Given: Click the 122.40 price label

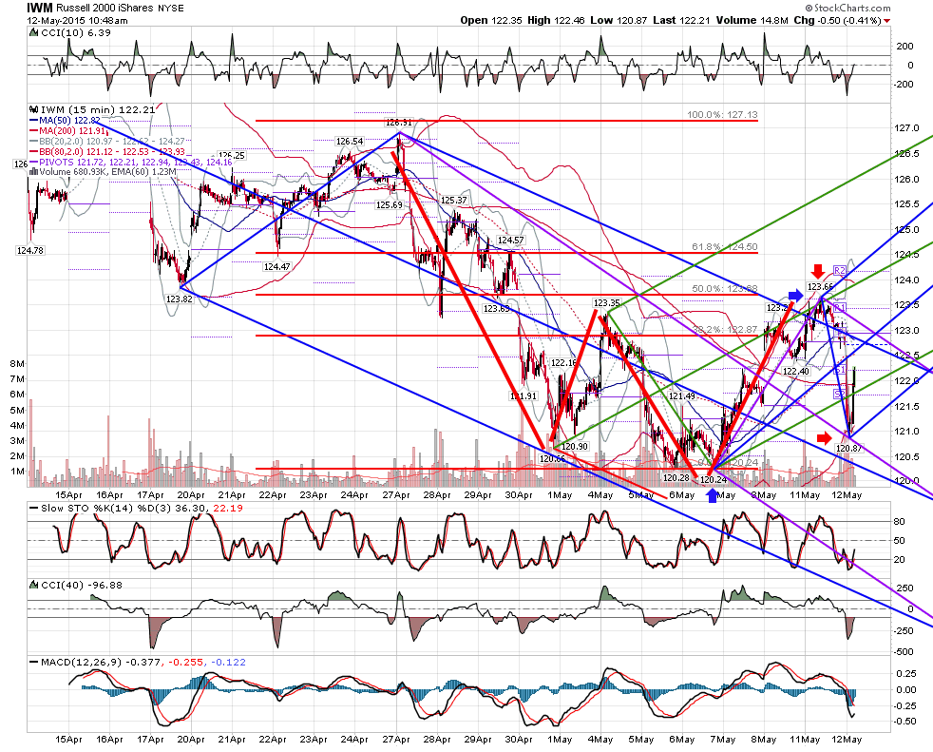Looking at the screenshot, I should [x=795, y=371].
